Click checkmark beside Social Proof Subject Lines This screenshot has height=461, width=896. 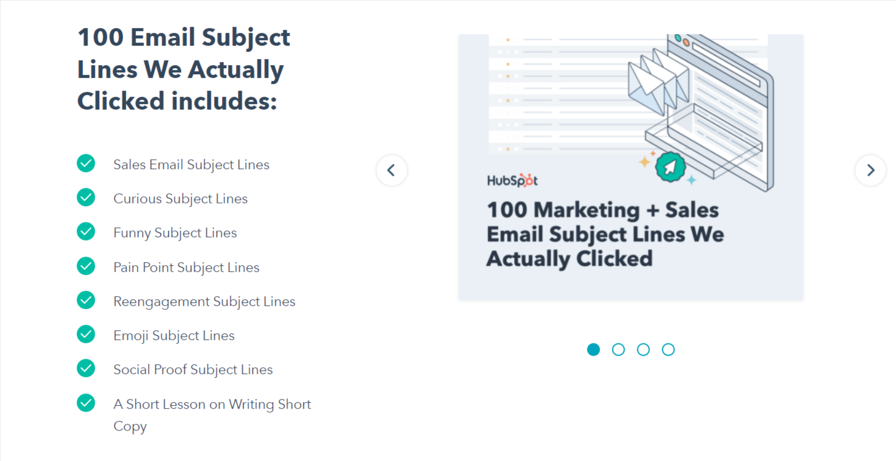(x=86, y=368)
